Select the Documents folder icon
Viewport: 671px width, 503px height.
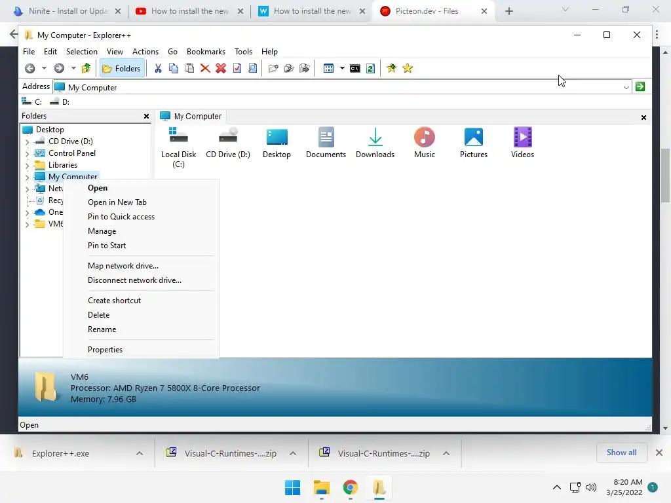326,143
